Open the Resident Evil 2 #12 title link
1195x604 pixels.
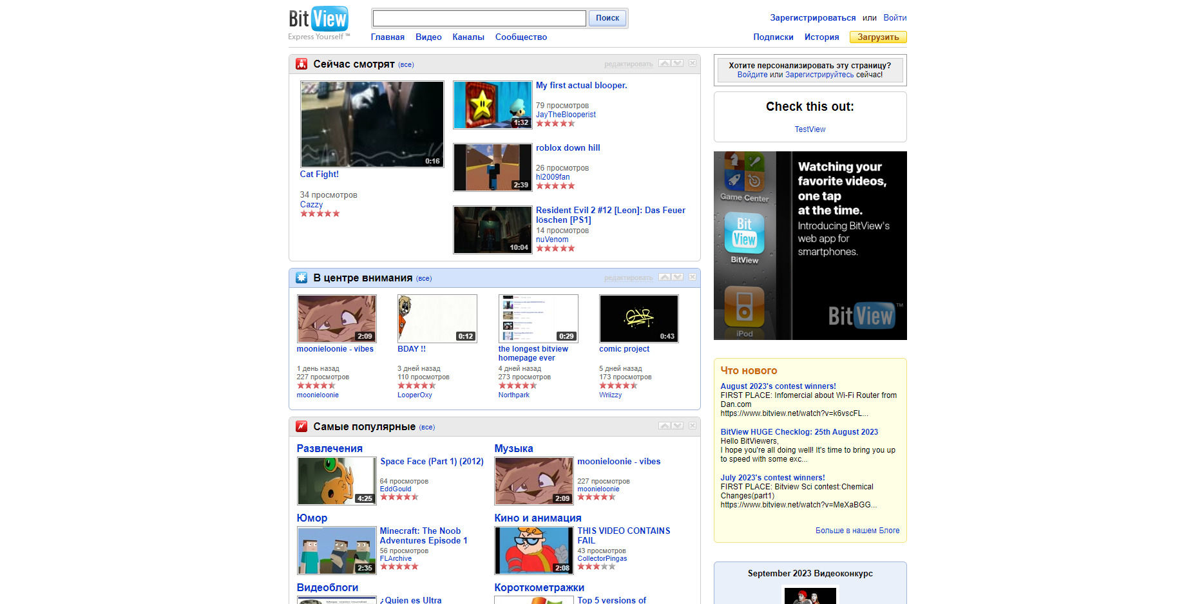click(x=611, y=215)
